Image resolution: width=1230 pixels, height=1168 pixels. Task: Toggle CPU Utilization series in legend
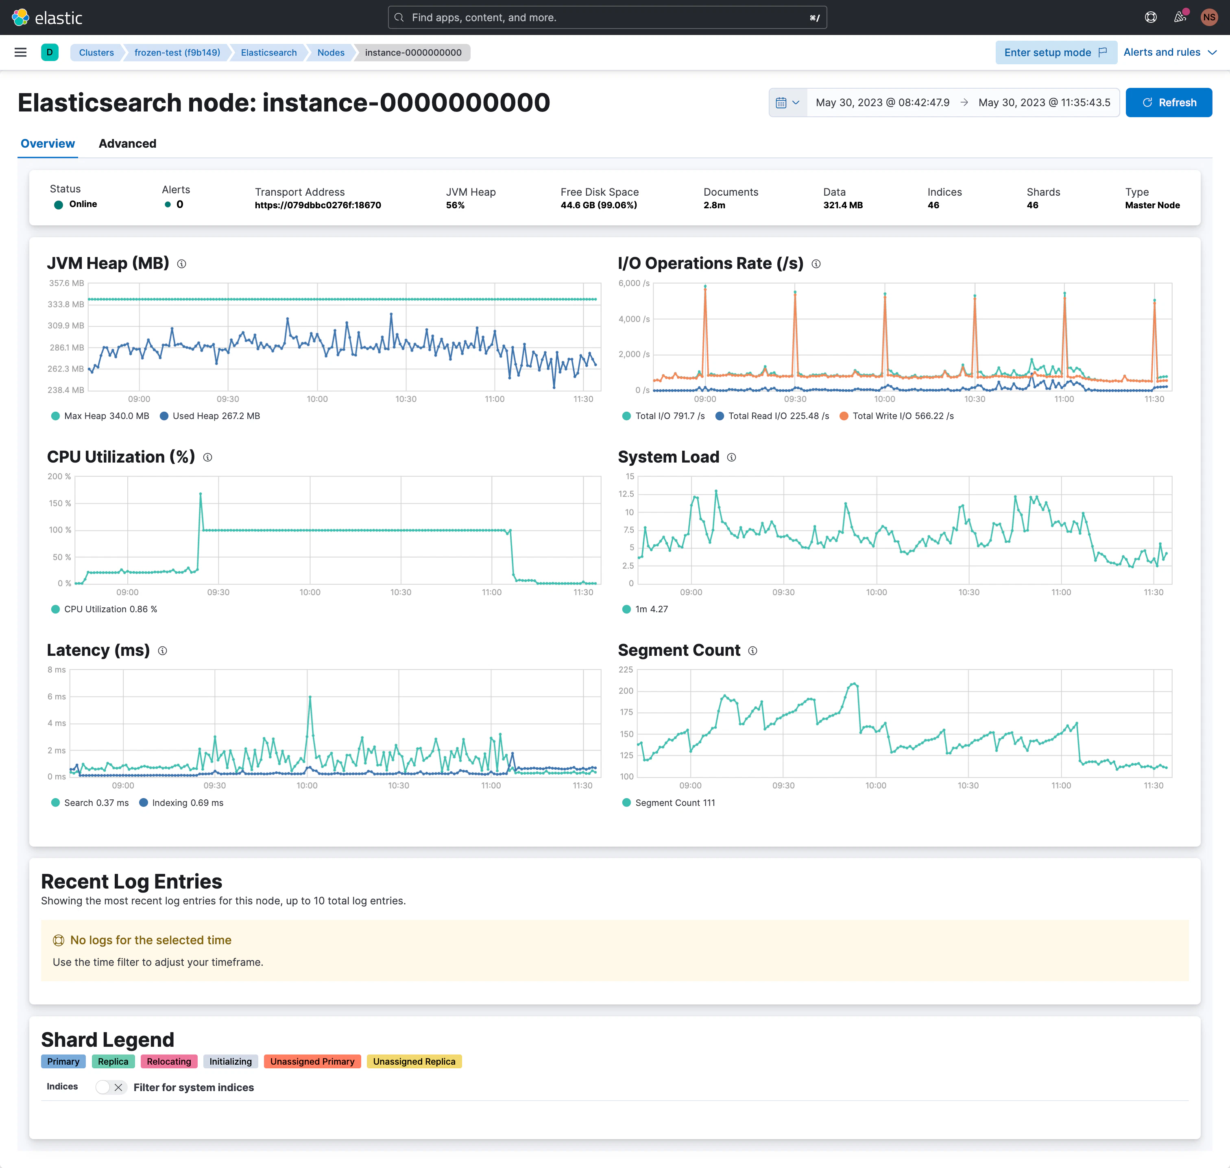(104, 609)
